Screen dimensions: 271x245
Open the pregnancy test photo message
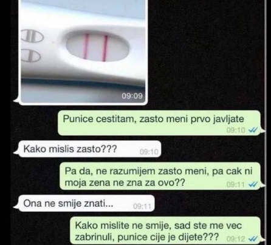pos(83,52)
